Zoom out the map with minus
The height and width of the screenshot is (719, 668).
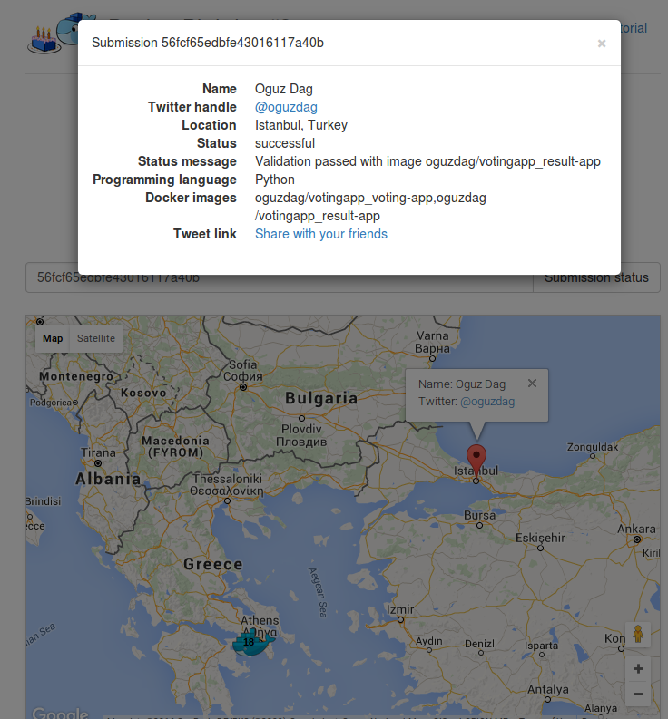point(638,694)
